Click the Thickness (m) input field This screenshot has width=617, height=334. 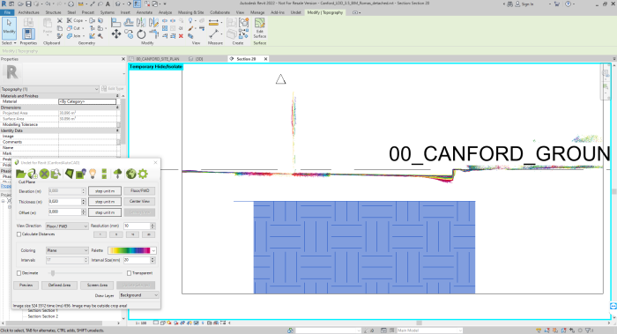(x=65, y=202)
